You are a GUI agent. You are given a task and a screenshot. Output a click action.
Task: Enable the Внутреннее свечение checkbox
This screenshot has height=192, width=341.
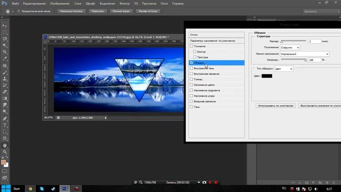click(x=191, y=74)
